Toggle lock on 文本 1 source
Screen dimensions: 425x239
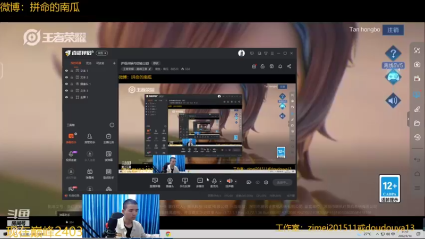(72, 71)
